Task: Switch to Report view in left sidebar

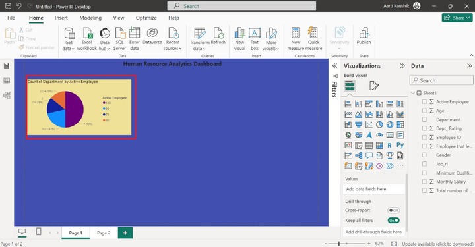Action: [7, 66]
